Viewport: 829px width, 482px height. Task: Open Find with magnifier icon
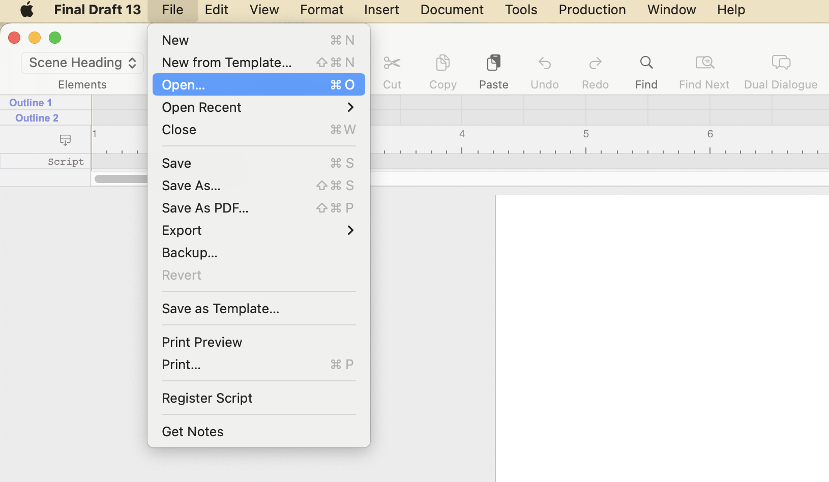646,63
